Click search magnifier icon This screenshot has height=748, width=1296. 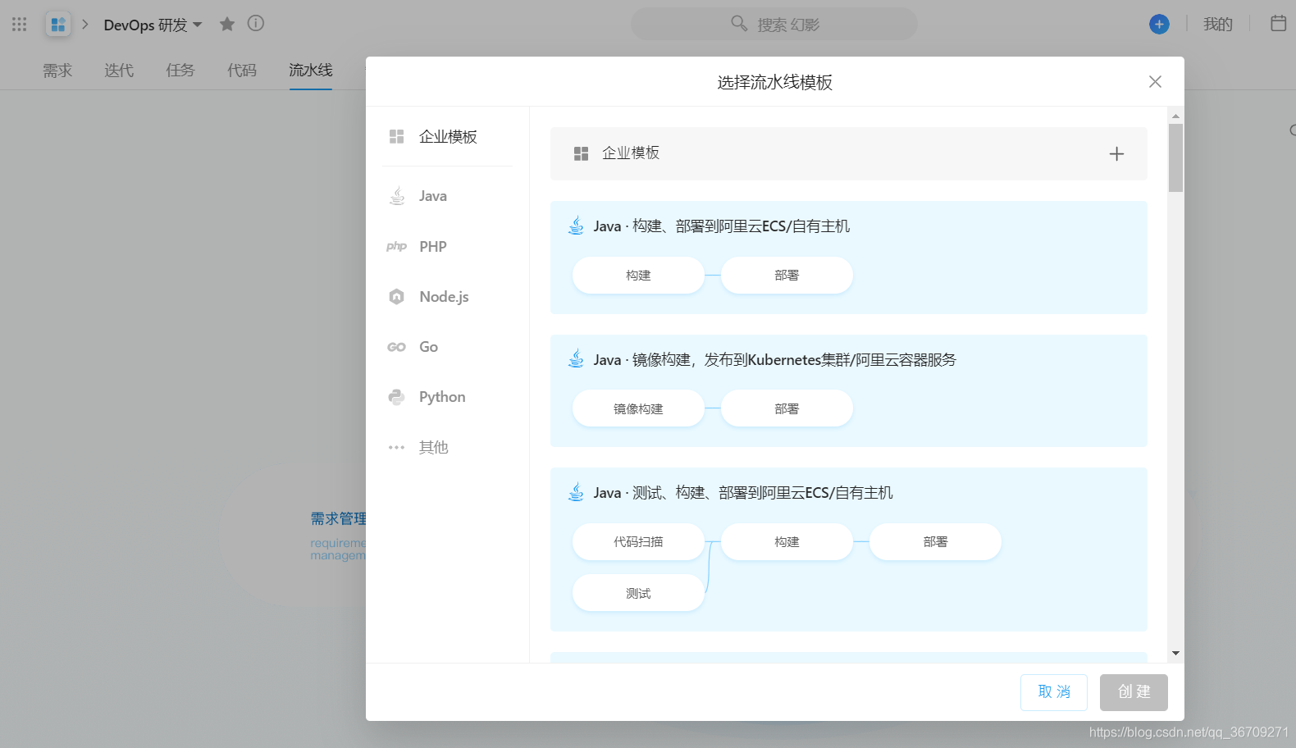point(739,24)
